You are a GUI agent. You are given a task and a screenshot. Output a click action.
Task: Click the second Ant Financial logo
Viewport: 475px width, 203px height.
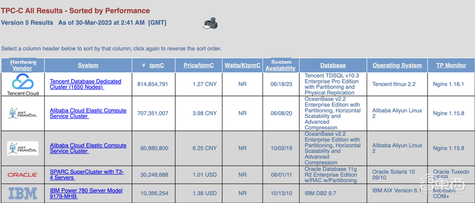(x=22, y=148)
